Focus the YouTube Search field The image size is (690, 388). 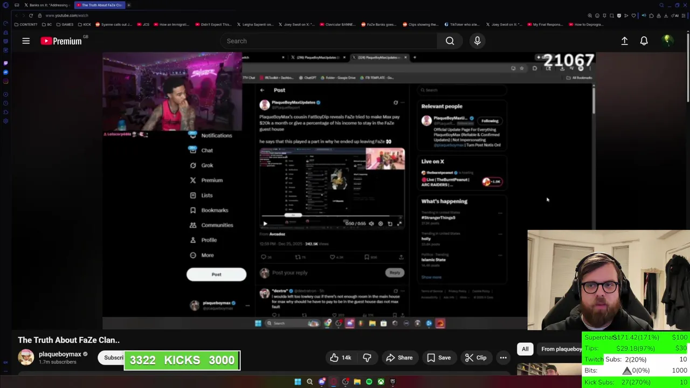point(329,41)
